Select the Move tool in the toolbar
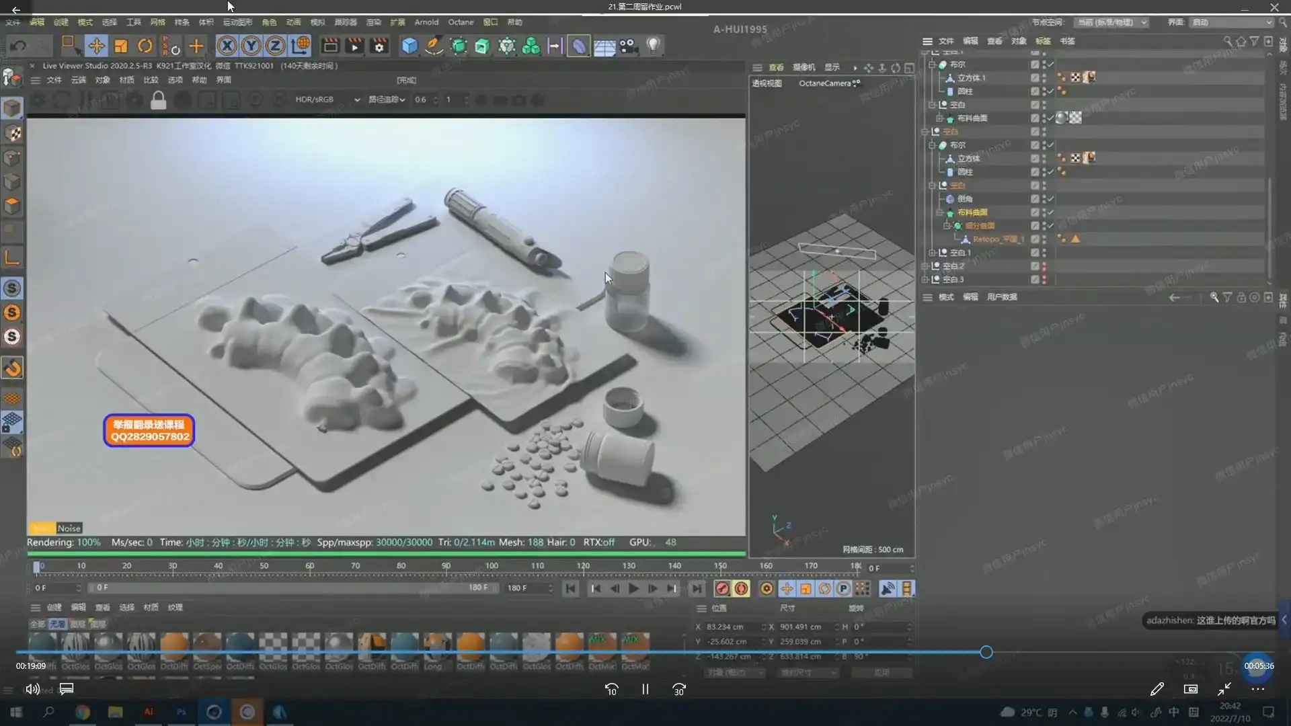The width and height of the screenshot is (1291, 726). [x=96, y=46]
